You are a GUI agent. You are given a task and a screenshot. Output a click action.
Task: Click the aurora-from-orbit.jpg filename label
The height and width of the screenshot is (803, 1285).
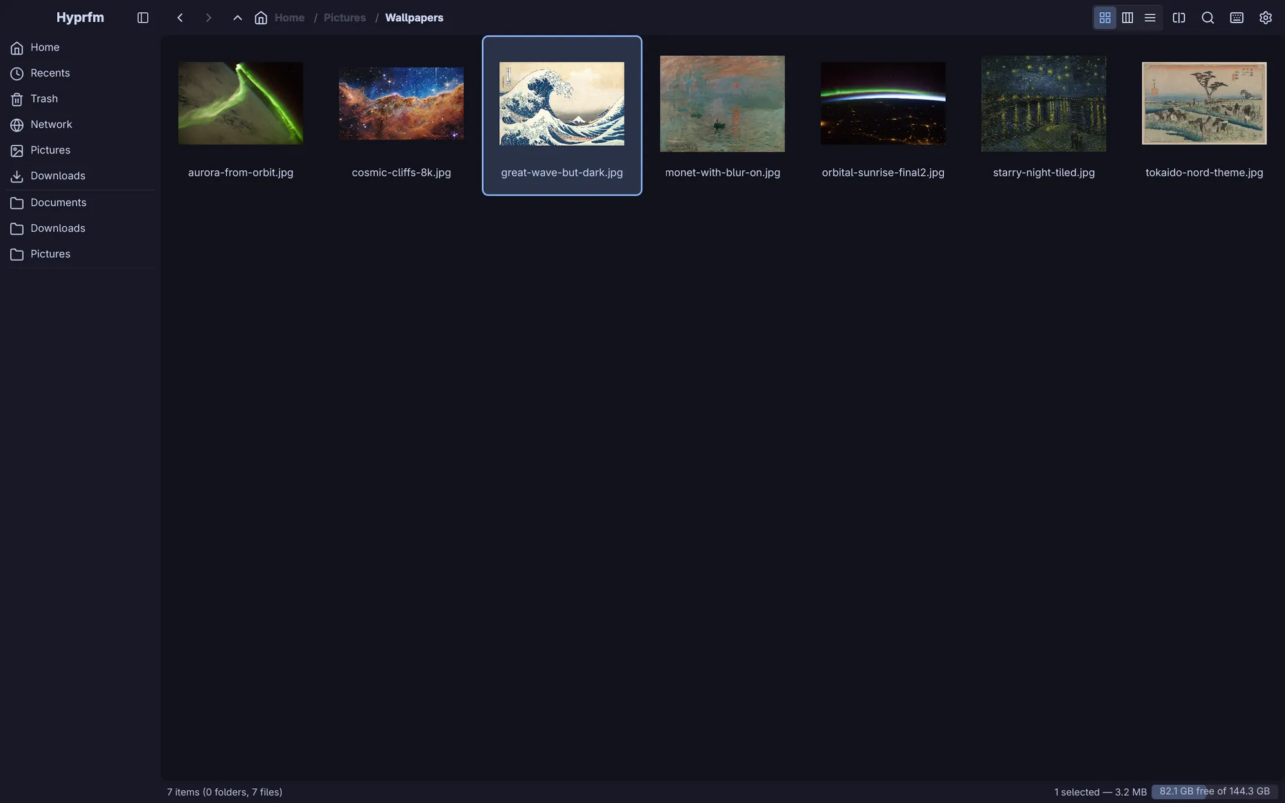(240, 172)
